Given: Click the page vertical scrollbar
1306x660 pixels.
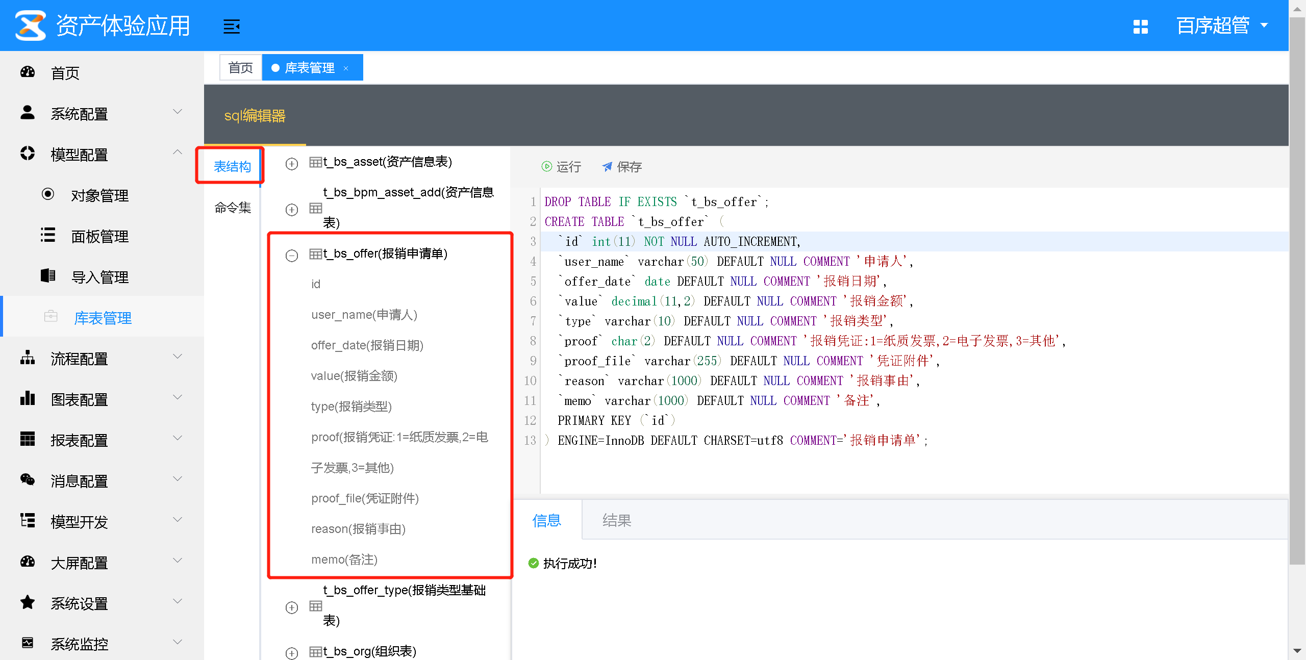Looking at the screenshot, I should (1297, 291).
